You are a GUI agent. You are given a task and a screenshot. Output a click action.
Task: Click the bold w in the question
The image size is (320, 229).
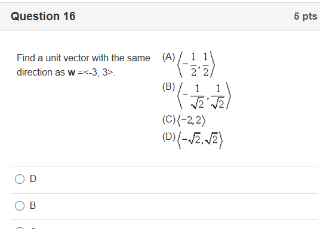(x=72, y=73)
